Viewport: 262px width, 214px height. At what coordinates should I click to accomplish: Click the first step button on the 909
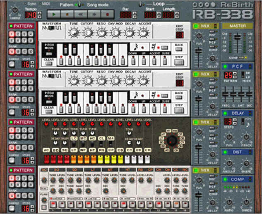click(x=53, y=204)
